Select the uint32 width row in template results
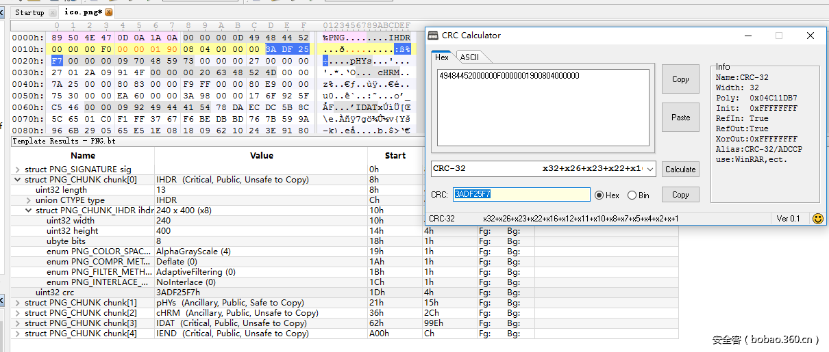Viewport: 829px width, 352px height. (x=71, y=221)
